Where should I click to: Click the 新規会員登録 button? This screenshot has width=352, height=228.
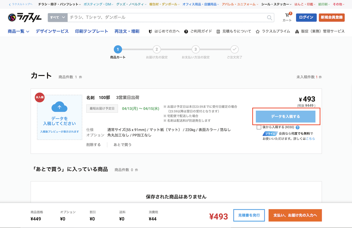pos(331,17)
